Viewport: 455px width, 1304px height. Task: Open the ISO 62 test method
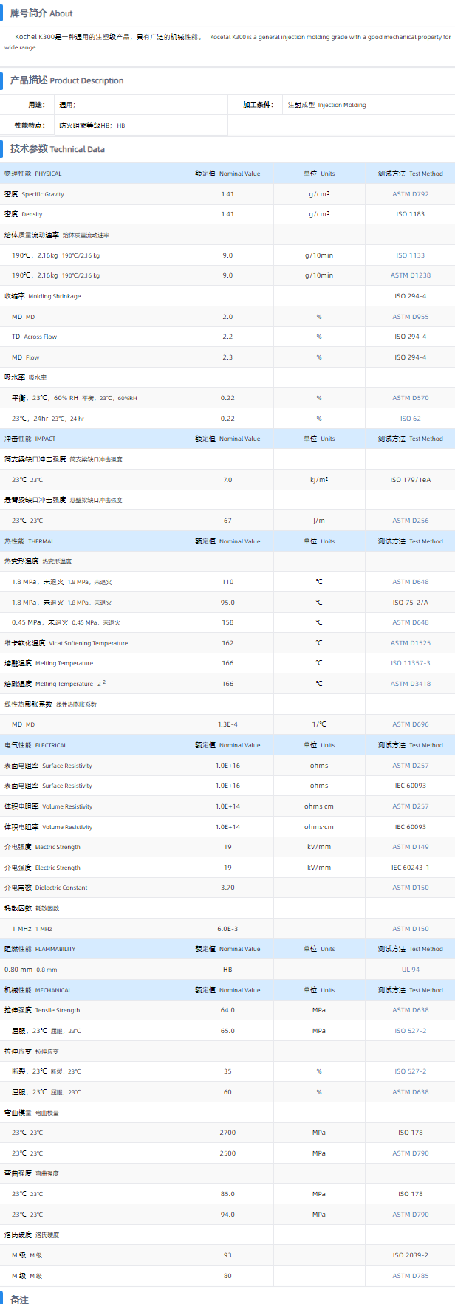[410, 419]
